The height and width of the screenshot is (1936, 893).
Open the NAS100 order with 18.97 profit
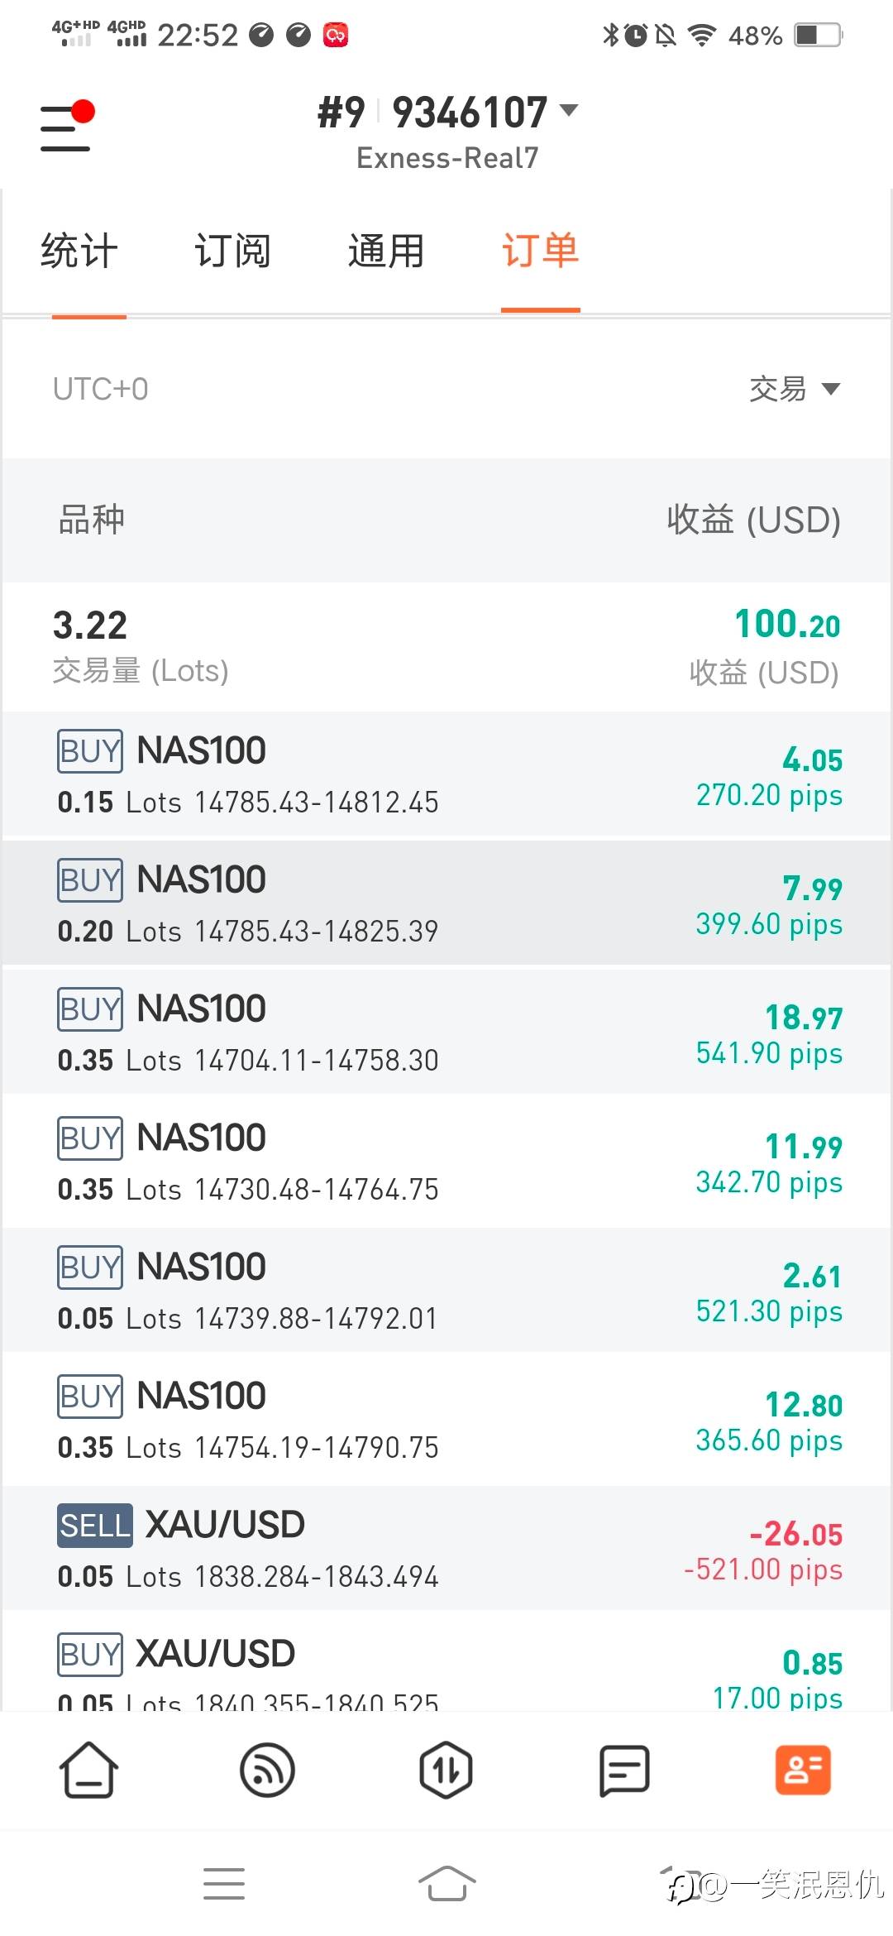tap(446, 1033)
